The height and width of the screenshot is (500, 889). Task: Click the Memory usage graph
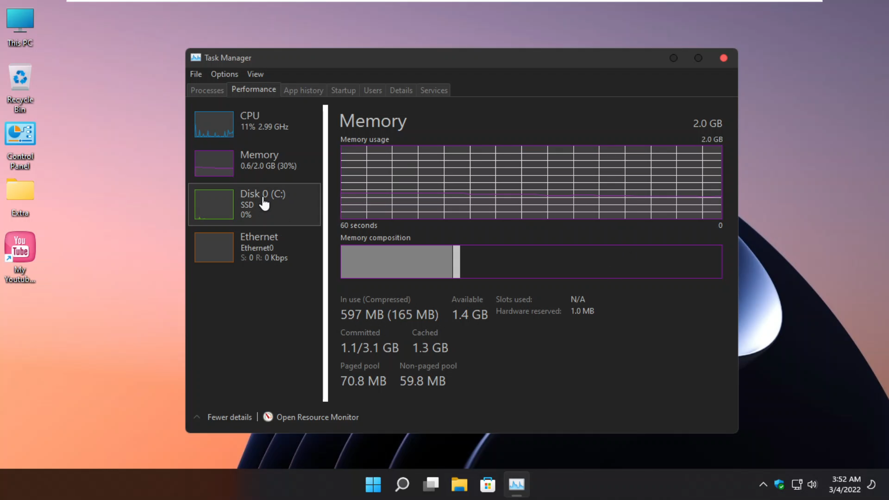[x=531, y=182]
